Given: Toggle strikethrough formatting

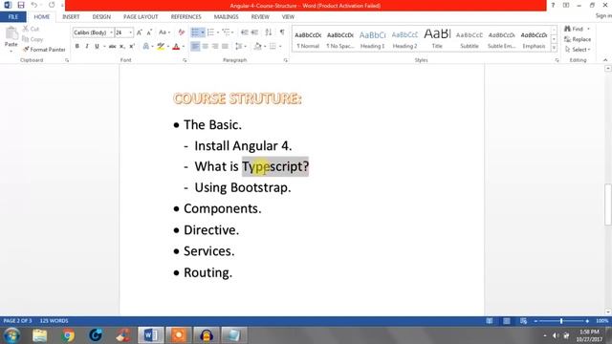Looking at the screenshot, I should [112, 47].
